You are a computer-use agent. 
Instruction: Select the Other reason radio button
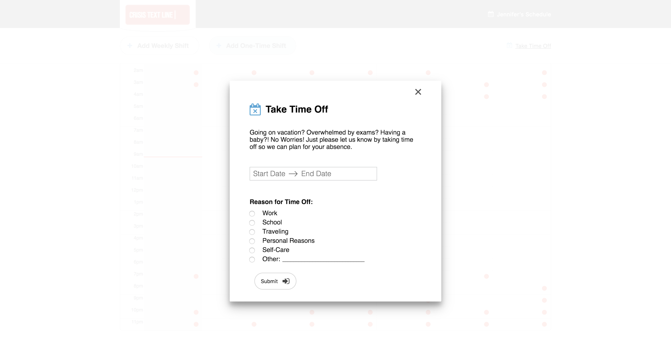click(x=252, y=259)
